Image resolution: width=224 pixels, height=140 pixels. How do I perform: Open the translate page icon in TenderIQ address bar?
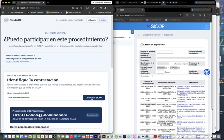tap(73, 8)
